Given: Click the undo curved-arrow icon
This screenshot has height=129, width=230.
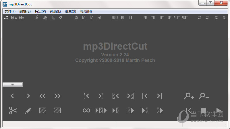Looking at the screenshot, I should pyautogui.click(x=61, y=17).
